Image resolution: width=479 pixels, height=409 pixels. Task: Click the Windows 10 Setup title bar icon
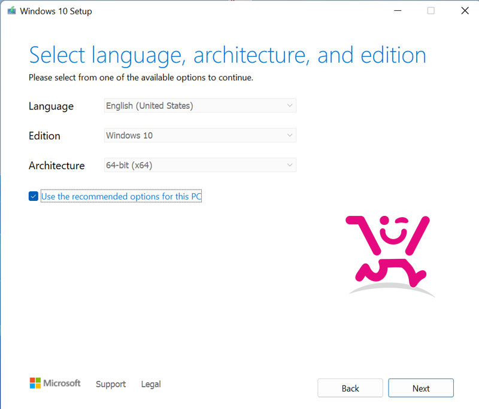coord(11,11)
